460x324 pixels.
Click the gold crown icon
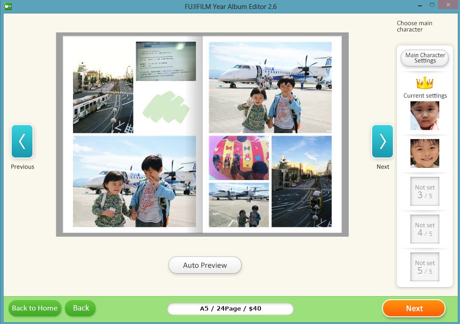424,83
